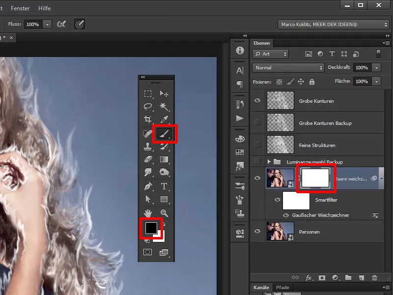Select the Spot Healing Brush tool

point(147,134)
